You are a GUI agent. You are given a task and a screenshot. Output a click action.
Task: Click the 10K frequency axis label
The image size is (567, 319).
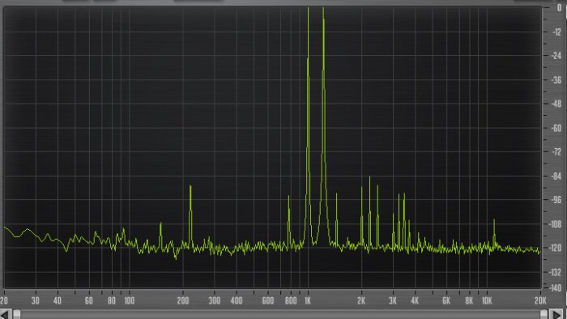(487, 300)
